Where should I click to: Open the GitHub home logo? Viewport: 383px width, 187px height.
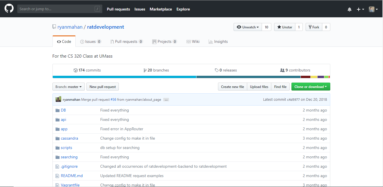pyautogui.click(x=9, y=9)
